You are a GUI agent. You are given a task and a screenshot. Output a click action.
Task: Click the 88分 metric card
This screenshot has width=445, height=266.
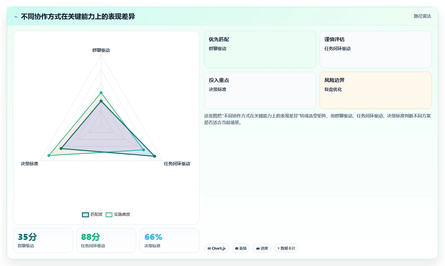[106, 240]
